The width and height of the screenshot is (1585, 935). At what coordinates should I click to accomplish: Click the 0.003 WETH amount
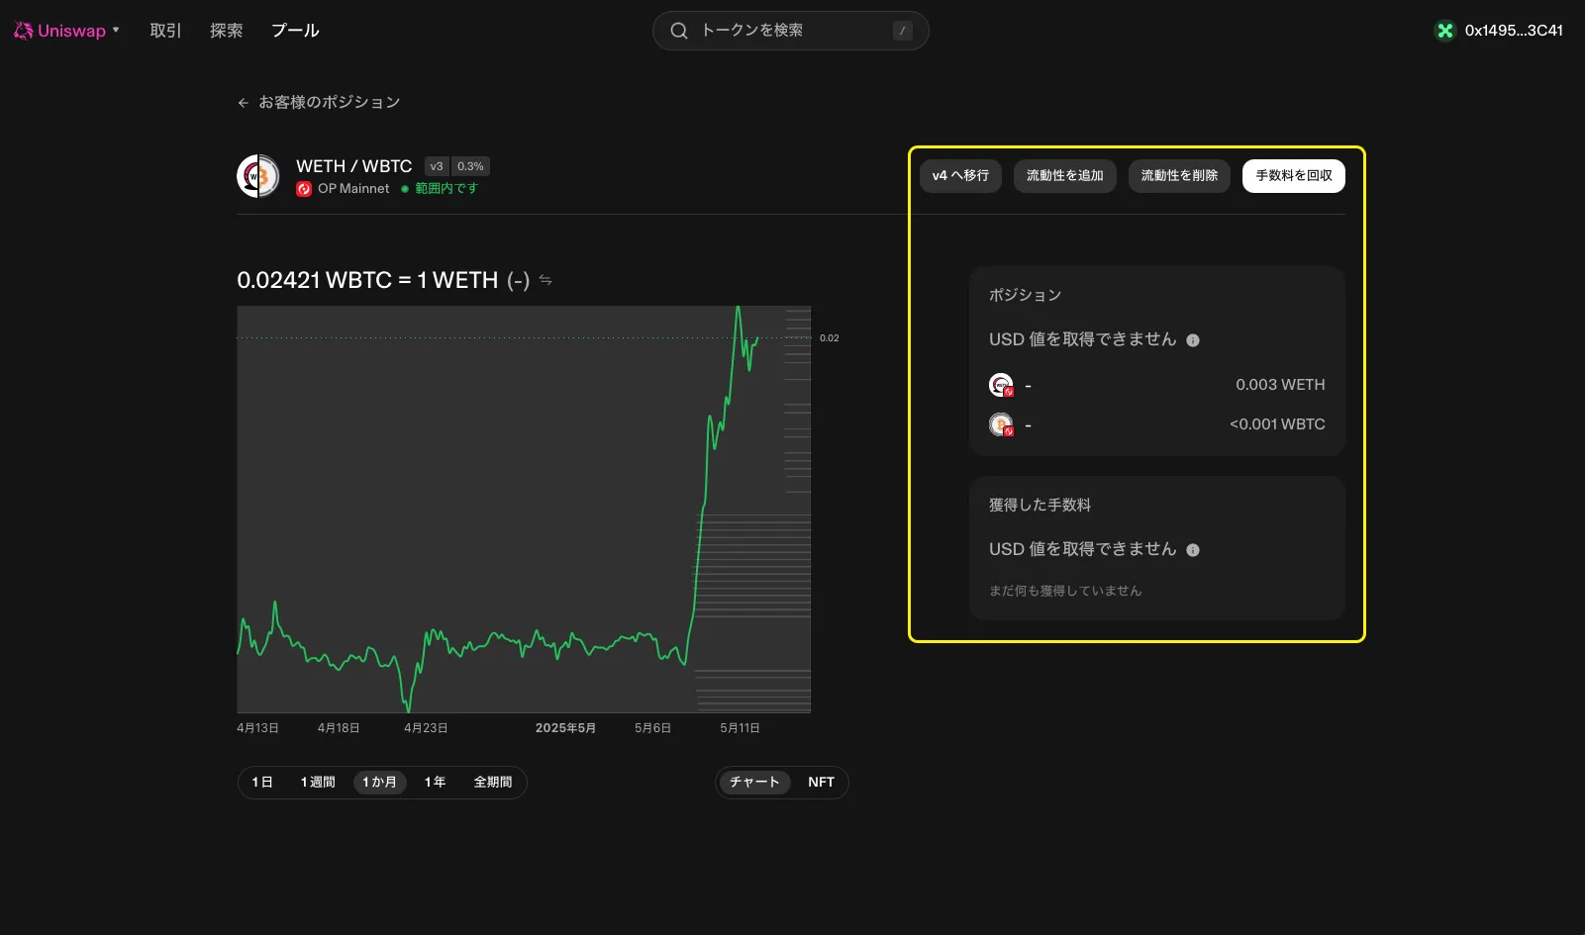(x=1280, y=385)
